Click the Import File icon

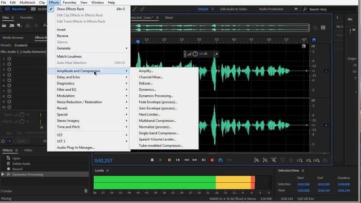11,25
